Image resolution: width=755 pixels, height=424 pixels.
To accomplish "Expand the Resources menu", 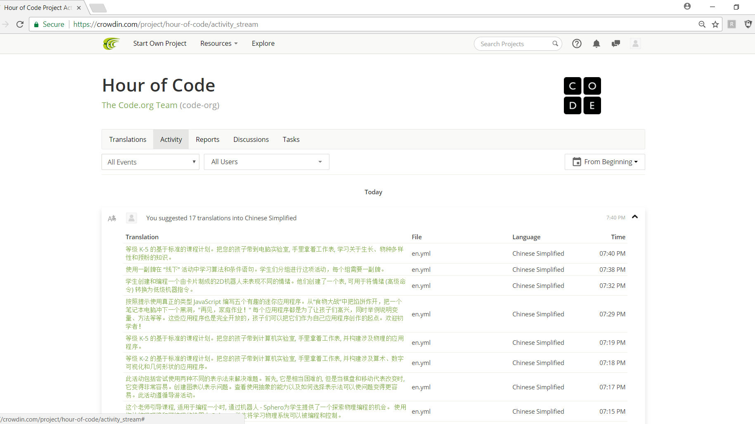I will [219, 43].
